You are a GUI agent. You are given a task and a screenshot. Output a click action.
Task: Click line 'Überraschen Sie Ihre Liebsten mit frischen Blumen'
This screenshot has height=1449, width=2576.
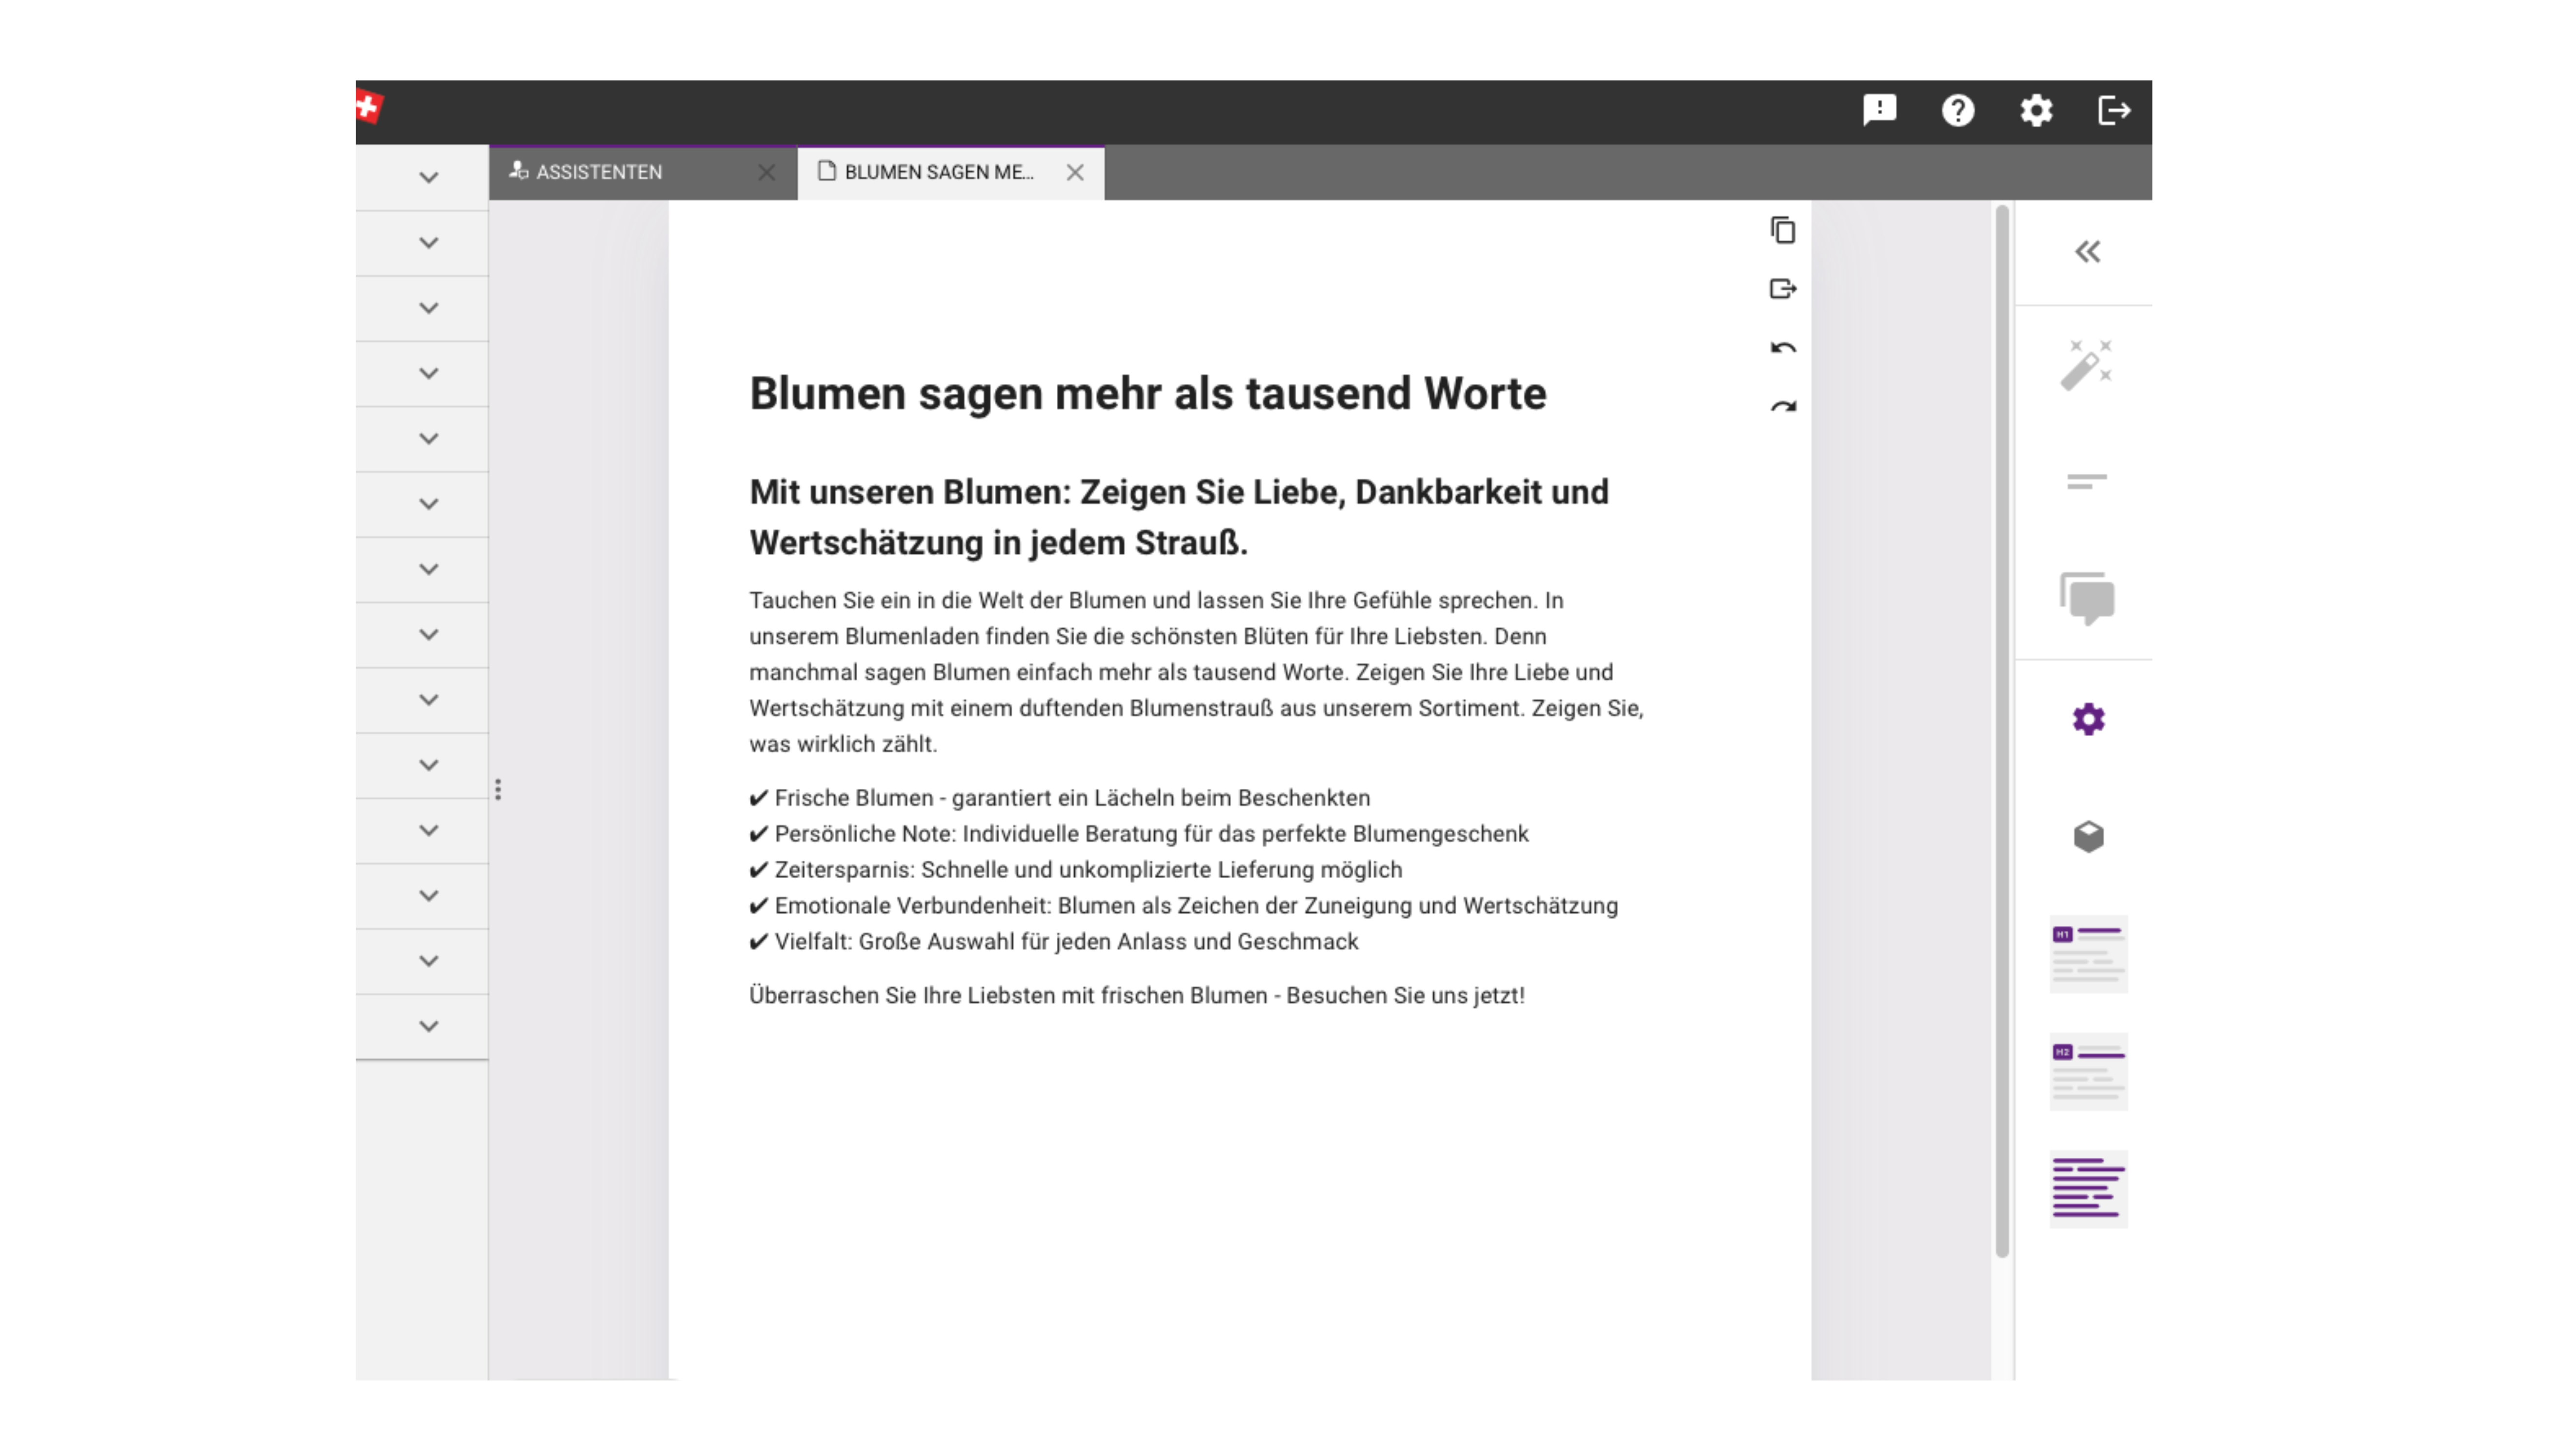pos(1137,996)
